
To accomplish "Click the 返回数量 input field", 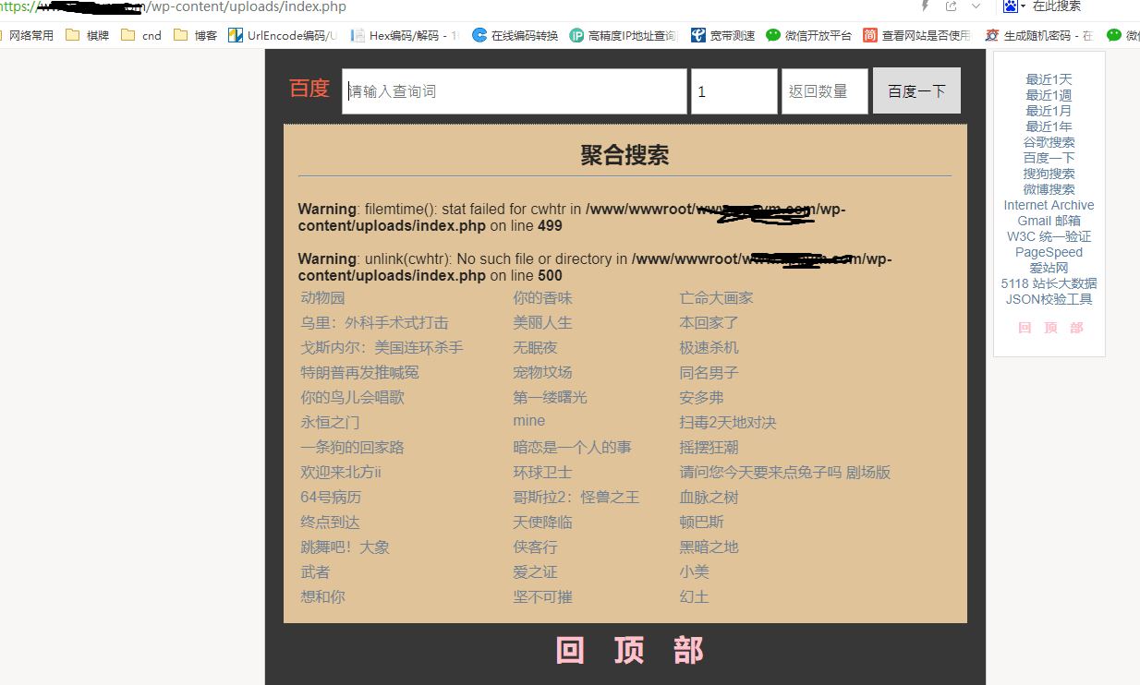I will (824, 91).
